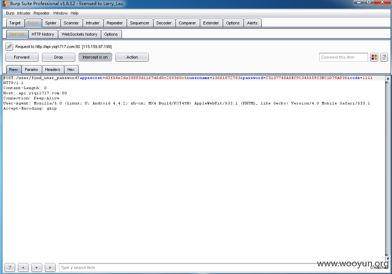Close the Burp Suite window
Screen dimensions: 392x274
click(x=382, y=2)
